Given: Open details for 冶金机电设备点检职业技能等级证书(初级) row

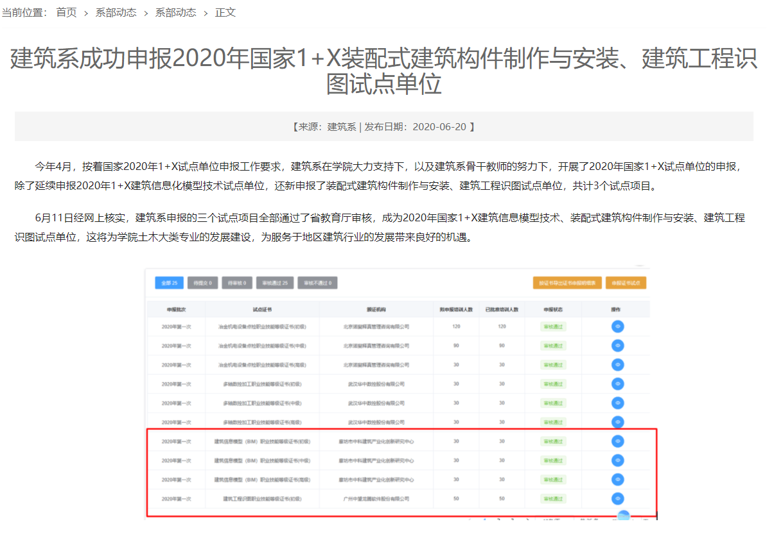Looking at the screenshot, I should tap(618, 326).
